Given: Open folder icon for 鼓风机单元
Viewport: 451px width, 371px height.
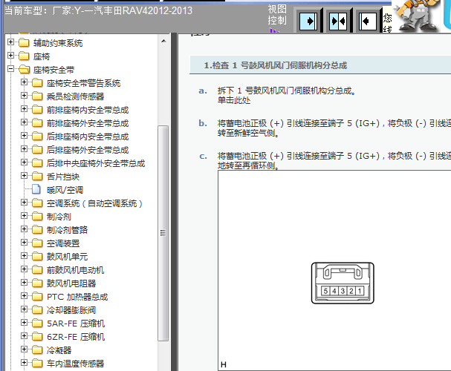Looking at the screenshot, I should [x=37, y=257].
